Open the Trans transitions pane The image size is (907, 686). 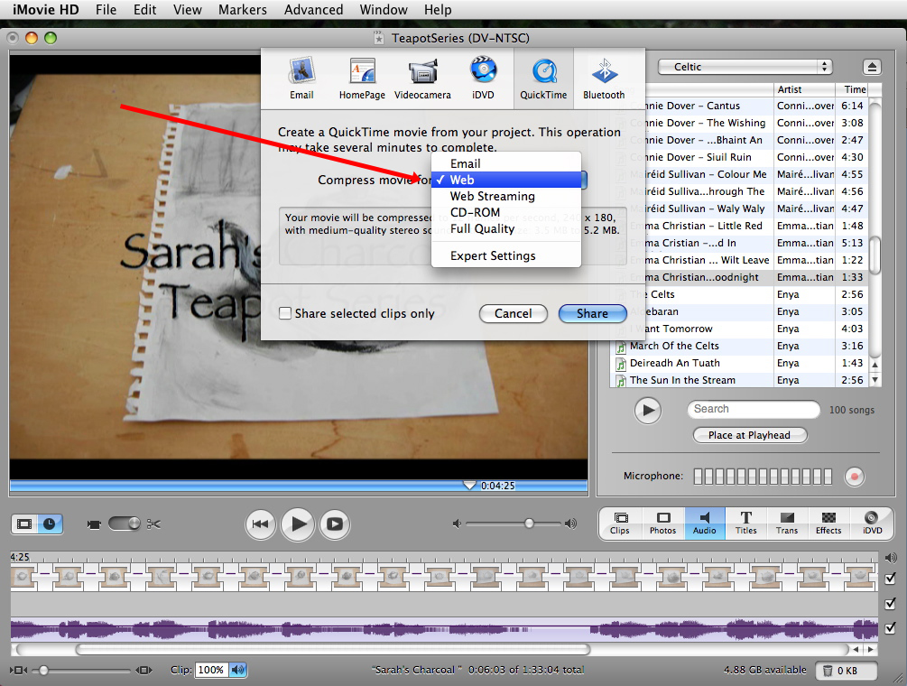(787, 523)
